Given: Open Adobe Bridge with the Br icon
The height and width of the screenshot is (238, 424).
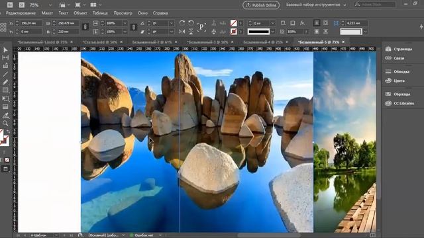Looking at the screenshot, I should tap(10, 5).
